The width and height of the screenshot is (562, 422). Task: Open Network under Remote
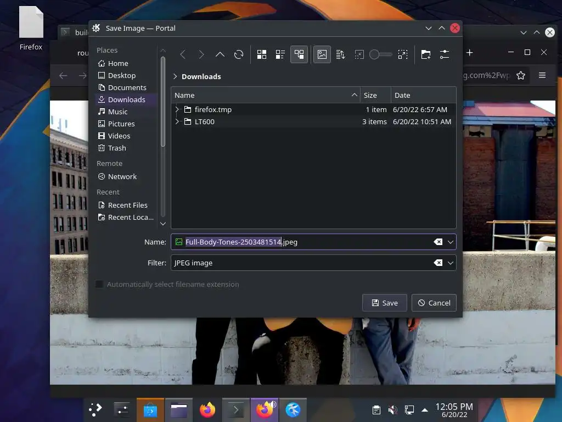[x=126, y=176]
